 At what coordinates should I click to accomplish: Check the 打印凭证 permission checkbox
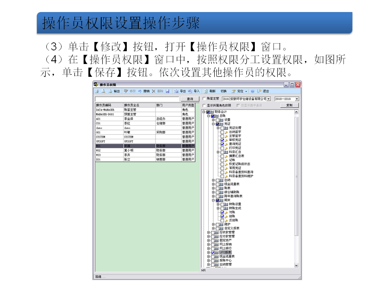(x=222, y=148)
